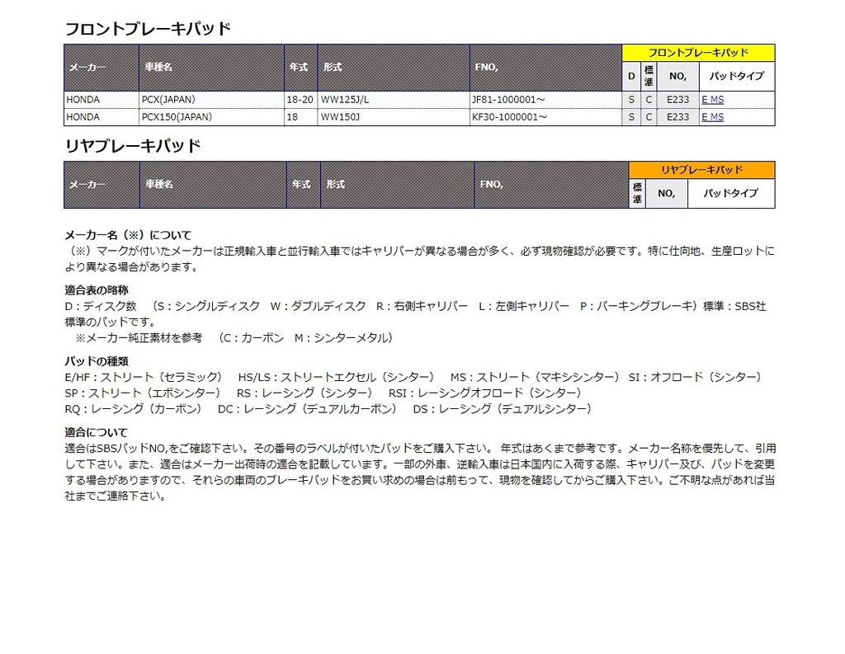The image size is (845, 654).
Task: Click the NO, header in the rear pad table
Action: tap(666, 194)
